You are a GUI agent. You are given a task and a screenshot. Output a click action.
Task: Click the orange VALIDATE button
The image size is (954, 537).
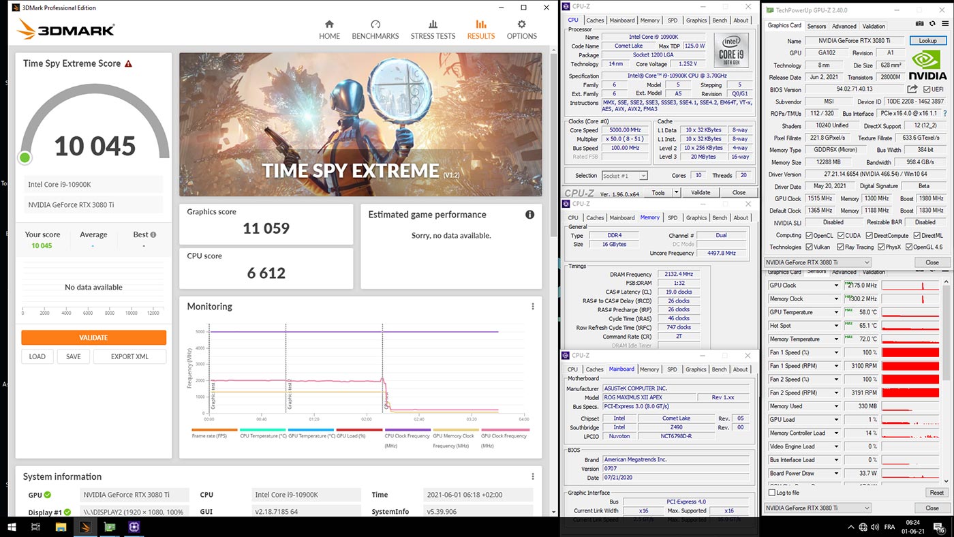93,337
